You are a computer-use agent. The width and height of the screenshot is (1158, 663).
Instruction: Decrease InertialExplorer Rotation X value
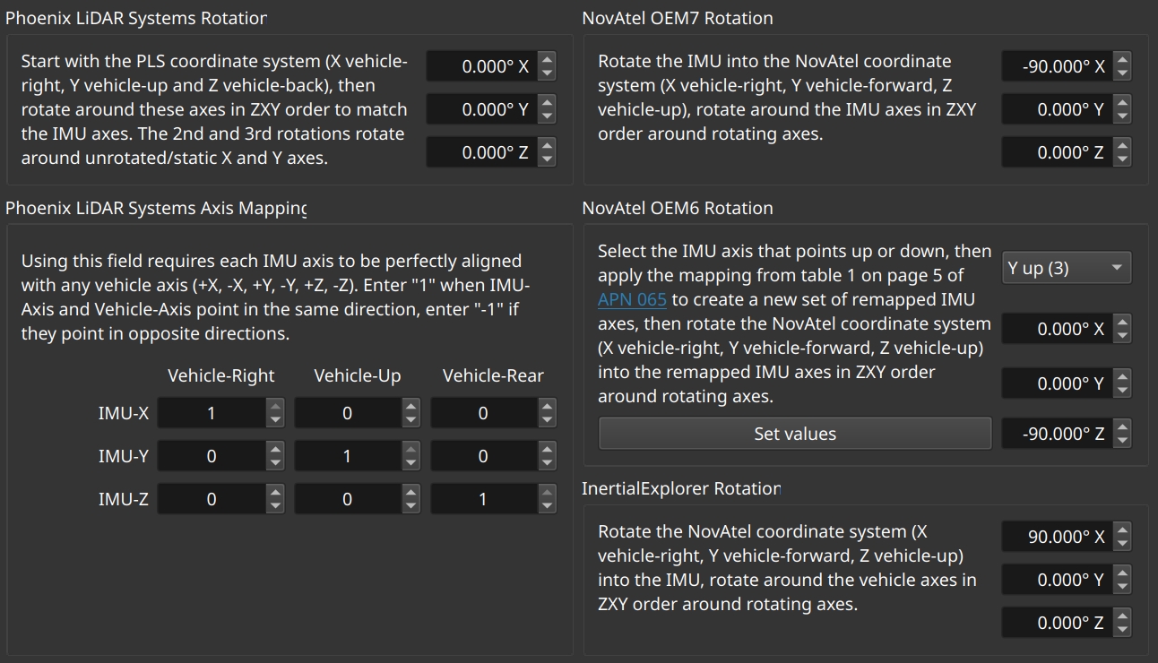pyautogui.click(x=1122, y=544)
